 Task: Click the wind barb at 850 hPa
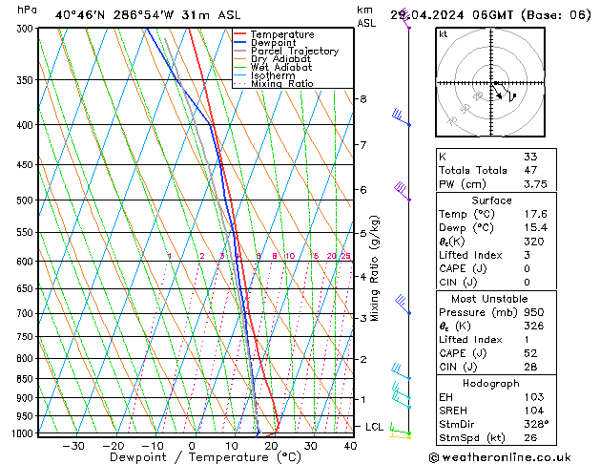pyautogui.click(x=401, y=371)
